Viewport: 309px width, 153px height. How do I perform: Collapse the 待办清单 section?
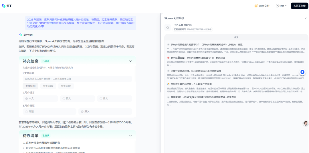click(130, 136)
